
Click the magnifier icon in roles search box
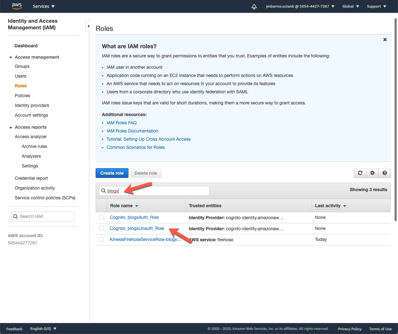104,190
